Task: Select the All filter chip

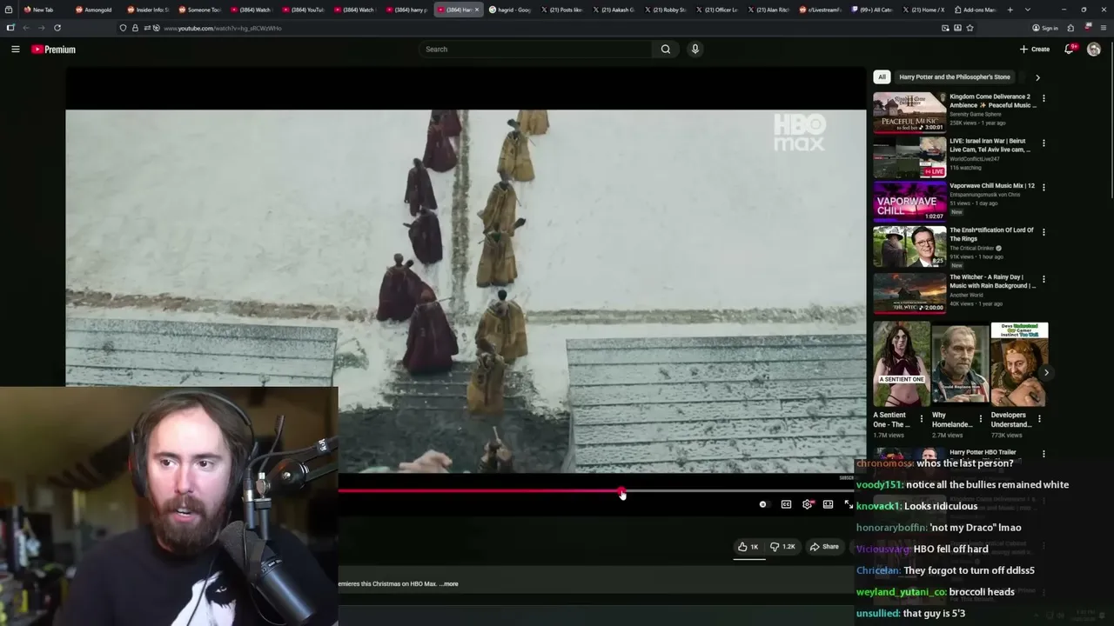Action: [x=882, y=77]
